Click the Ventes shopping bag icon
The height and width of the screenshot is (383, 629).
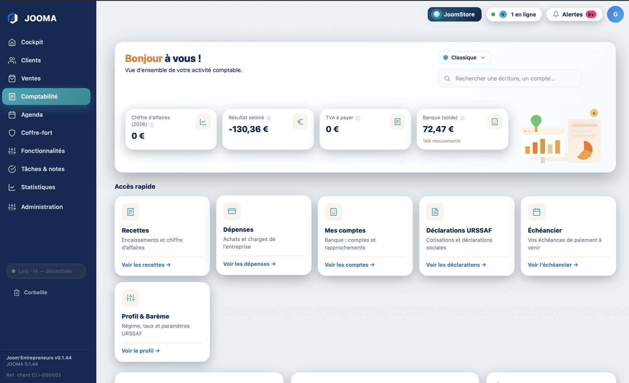(12, 78)
